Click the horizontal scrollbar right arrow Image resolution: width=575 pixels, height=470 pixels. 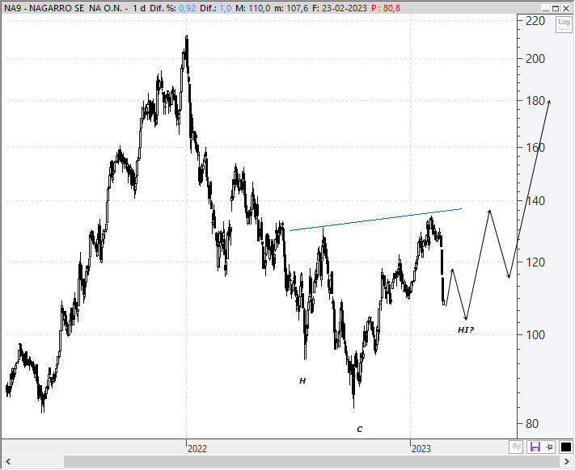pos(567,461)
